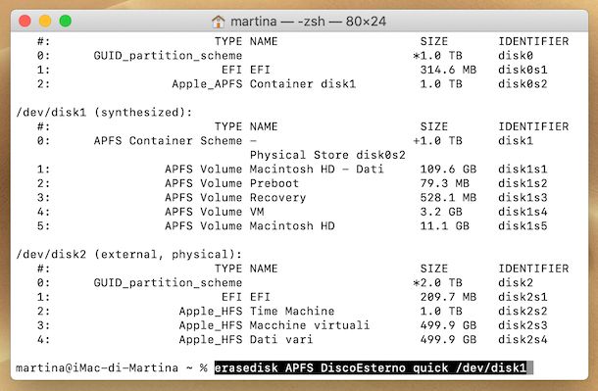Click the prompt 'martina@iMac-di-Martina'
This screenshot has width=598, height=391.
[x=97, y=367]
